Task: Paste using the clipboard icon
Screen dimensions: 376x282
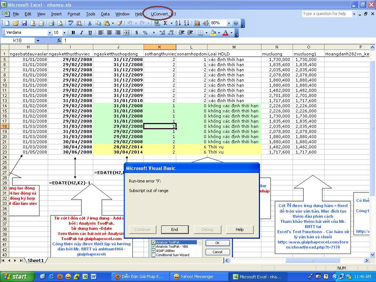Action: (107, 23)
